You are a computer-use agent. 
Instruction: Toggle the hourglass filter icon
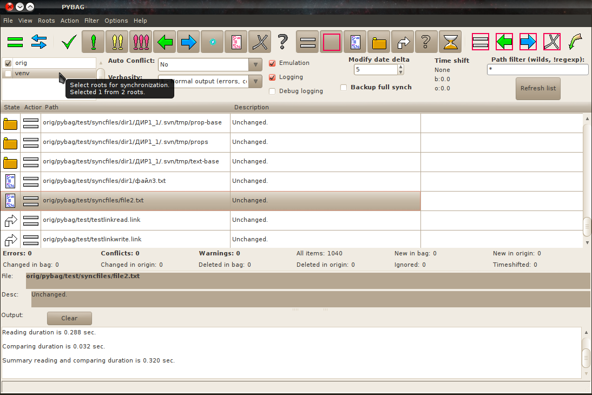coord(450,42)
